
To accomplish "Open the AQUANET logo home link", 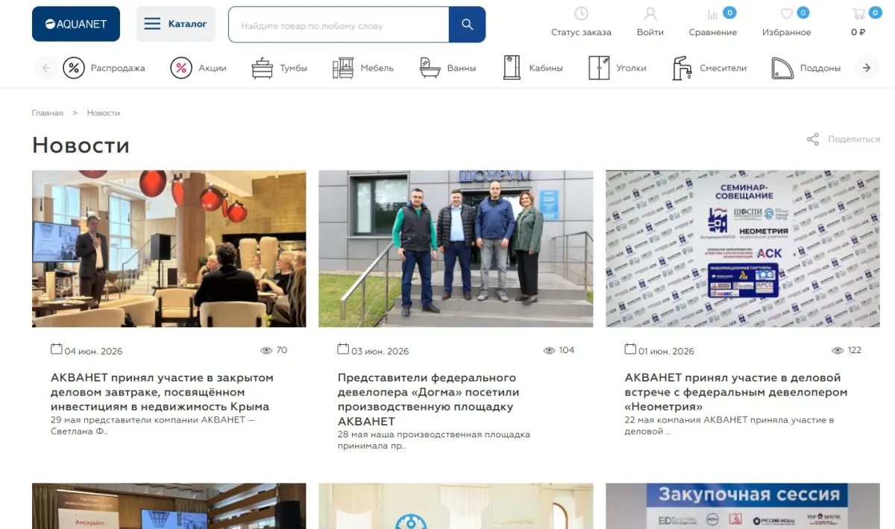I will [x=76, y=24].
